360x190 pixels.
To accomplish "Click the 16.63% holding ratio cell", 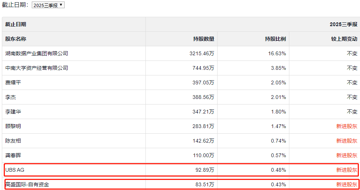I will click(278, 53).
